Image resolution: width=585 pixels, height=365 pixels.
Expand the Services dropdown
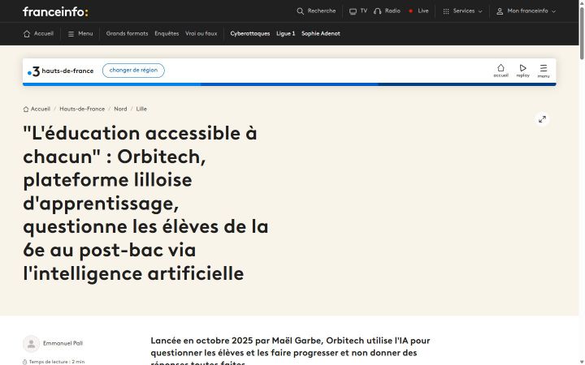coord(462,11)
